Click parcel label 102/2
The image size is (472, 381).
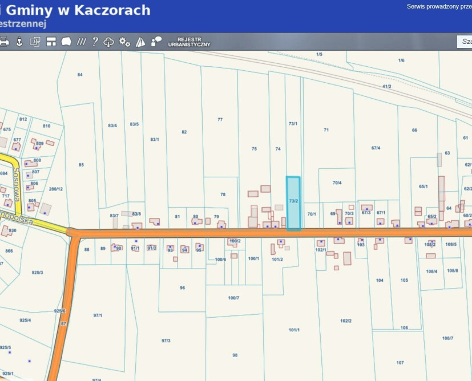346,321
